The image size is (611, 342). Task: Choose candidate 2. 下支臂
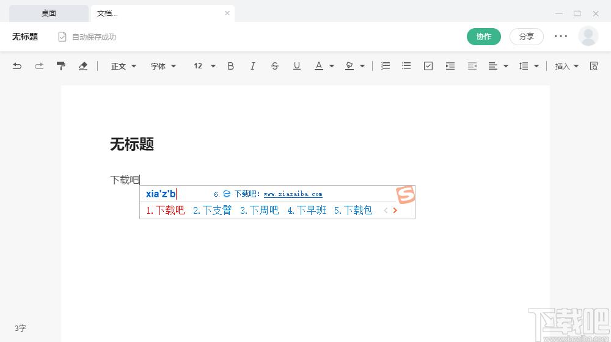point(213,210)
